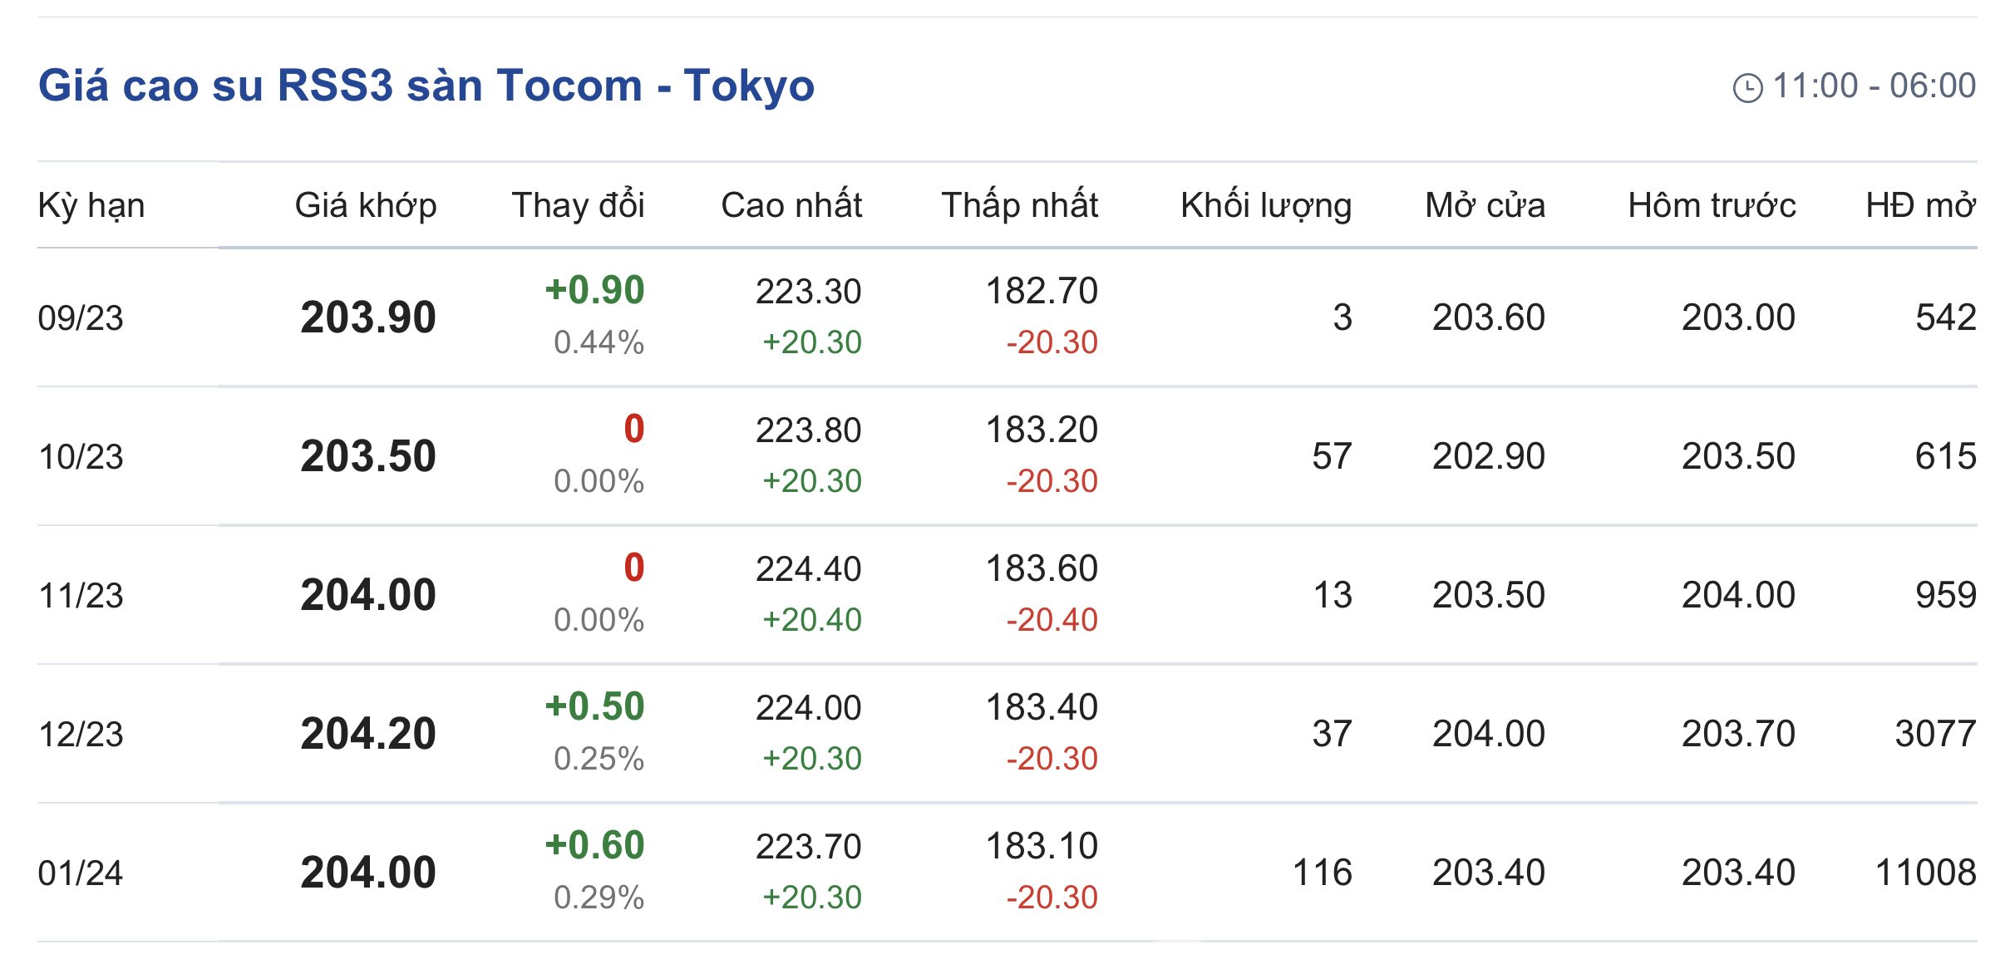Image resolution: width=2015 pixels, height=964 pixels.
Task: Click the clock icon beside 11:00 - 06:00
Action: [1746, 87]
